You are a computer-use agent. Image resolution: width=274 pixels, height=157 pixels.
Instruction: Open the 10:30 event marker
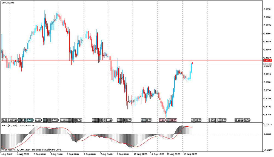click(247, 120)
